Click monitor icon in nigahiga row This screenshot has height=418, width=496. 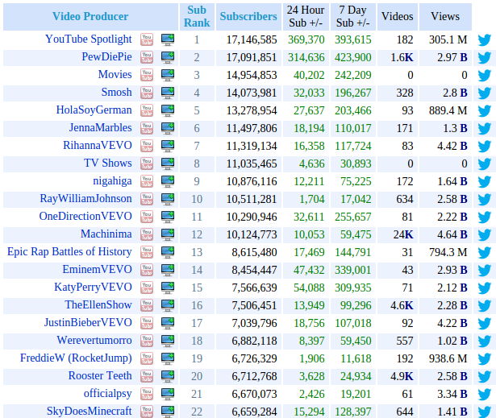[x=168, y=181]
